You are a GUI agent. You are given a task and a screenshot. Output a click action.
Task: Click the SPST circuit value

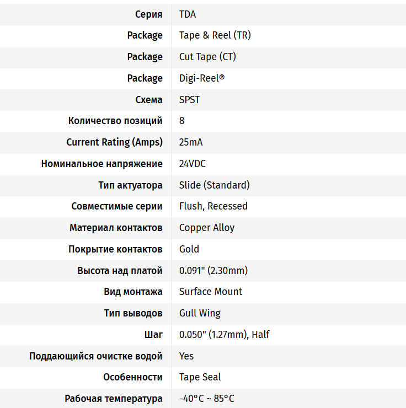point(190,100)
